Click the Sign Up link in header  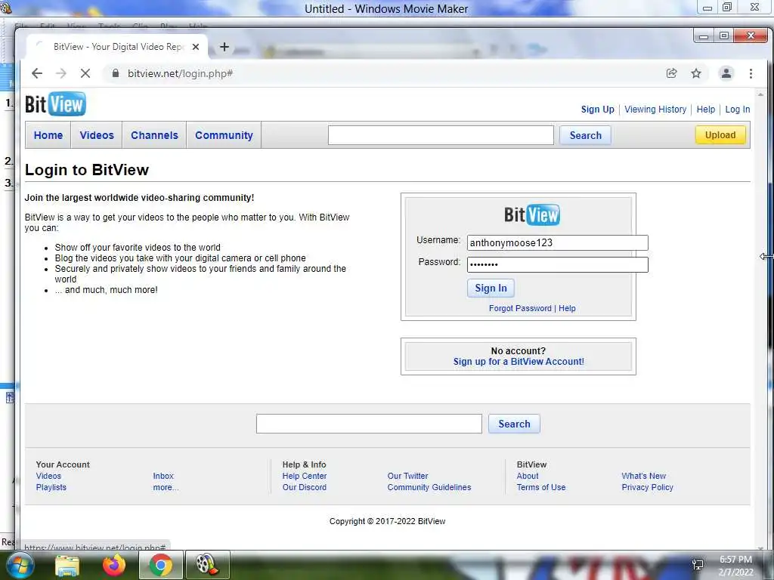pos(597,110)
